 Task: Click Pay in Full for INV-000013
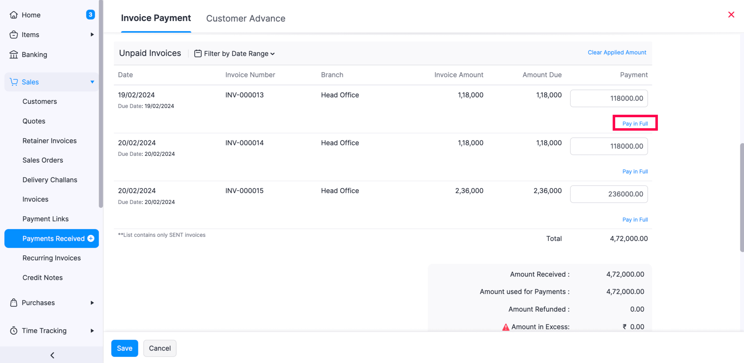coord(635,123)
